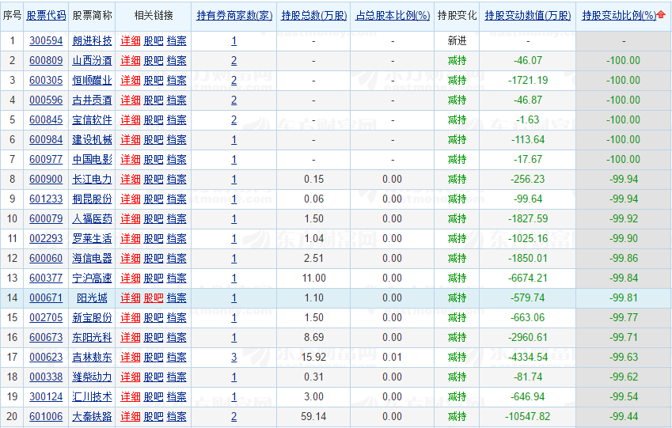Open stock code 600809
The height and width of the screenshot is (428, 672).
[x=46, y=60]
